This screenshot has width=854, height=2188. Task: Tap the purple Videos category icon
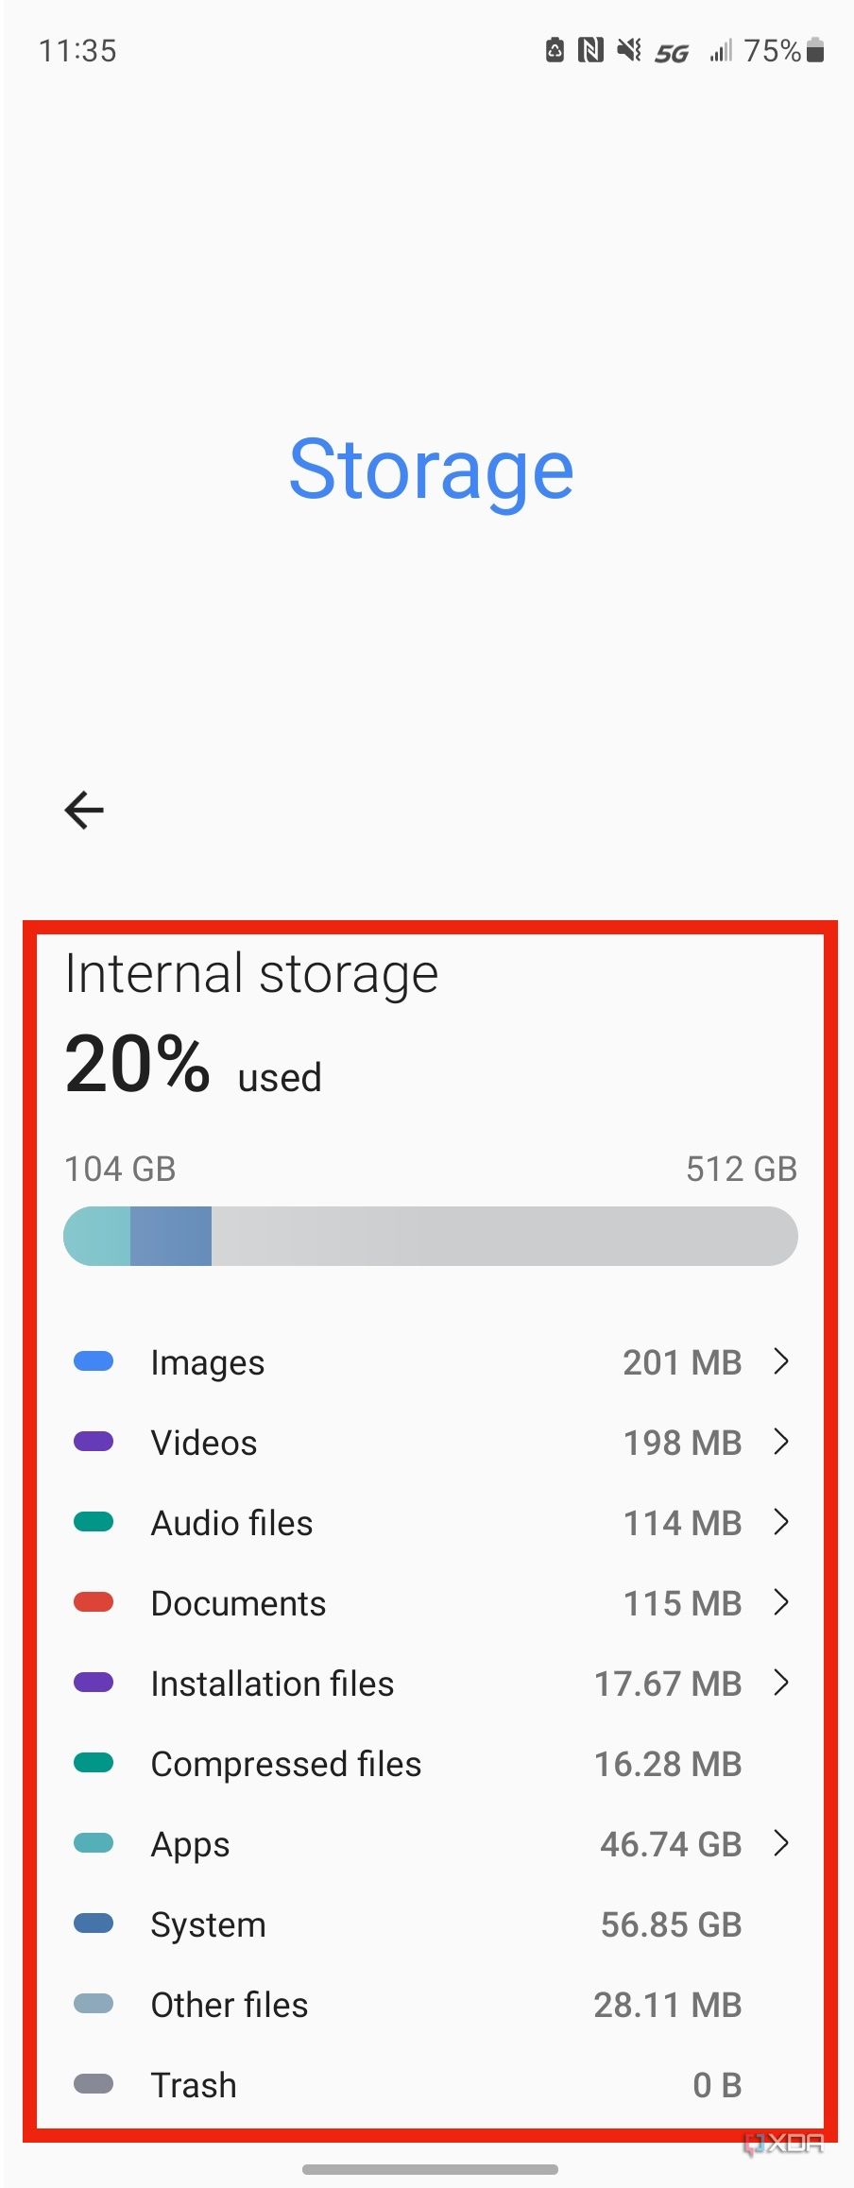(x=92, y=1442)
